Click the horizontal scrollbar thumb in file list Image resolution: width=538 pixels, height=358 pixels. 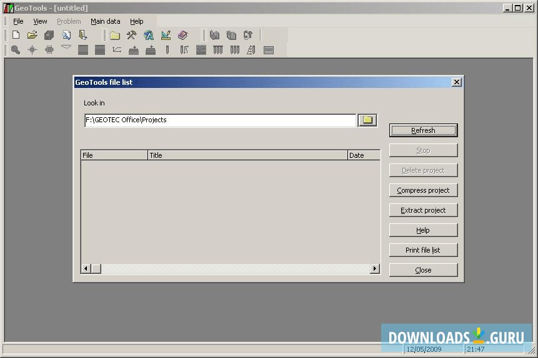(x=96, y=269)
